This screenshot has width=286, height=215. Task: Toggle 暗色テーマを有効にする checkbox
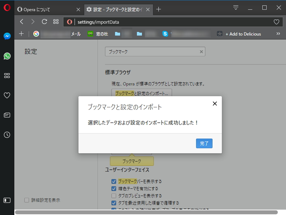(x=114, y=188)
